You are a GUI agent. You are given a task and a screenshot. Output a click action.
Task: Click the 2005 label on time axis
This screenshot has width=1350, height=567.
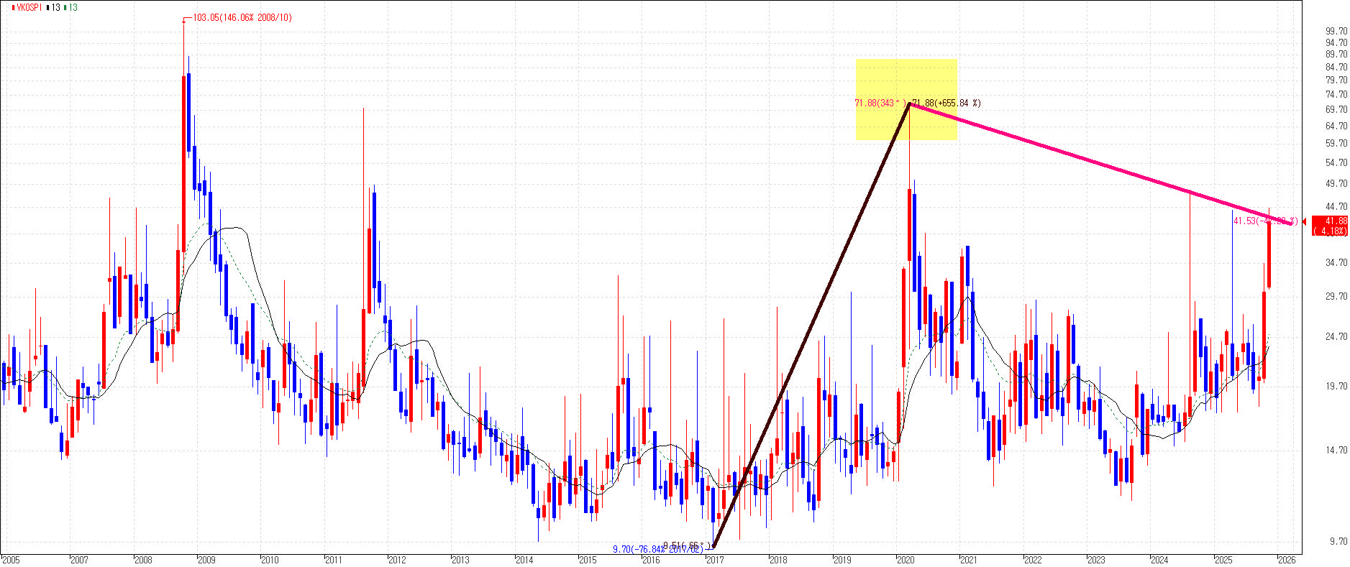10,560
